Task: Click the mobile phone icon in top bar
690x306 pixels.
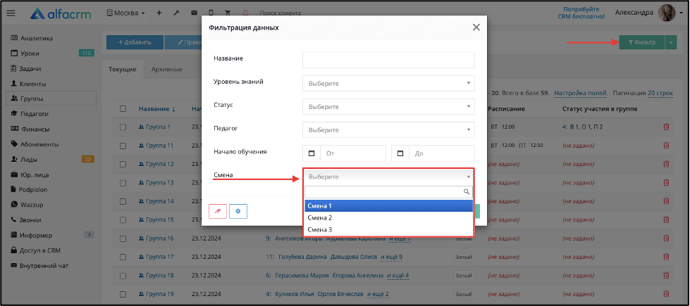Action: point(211,13)
